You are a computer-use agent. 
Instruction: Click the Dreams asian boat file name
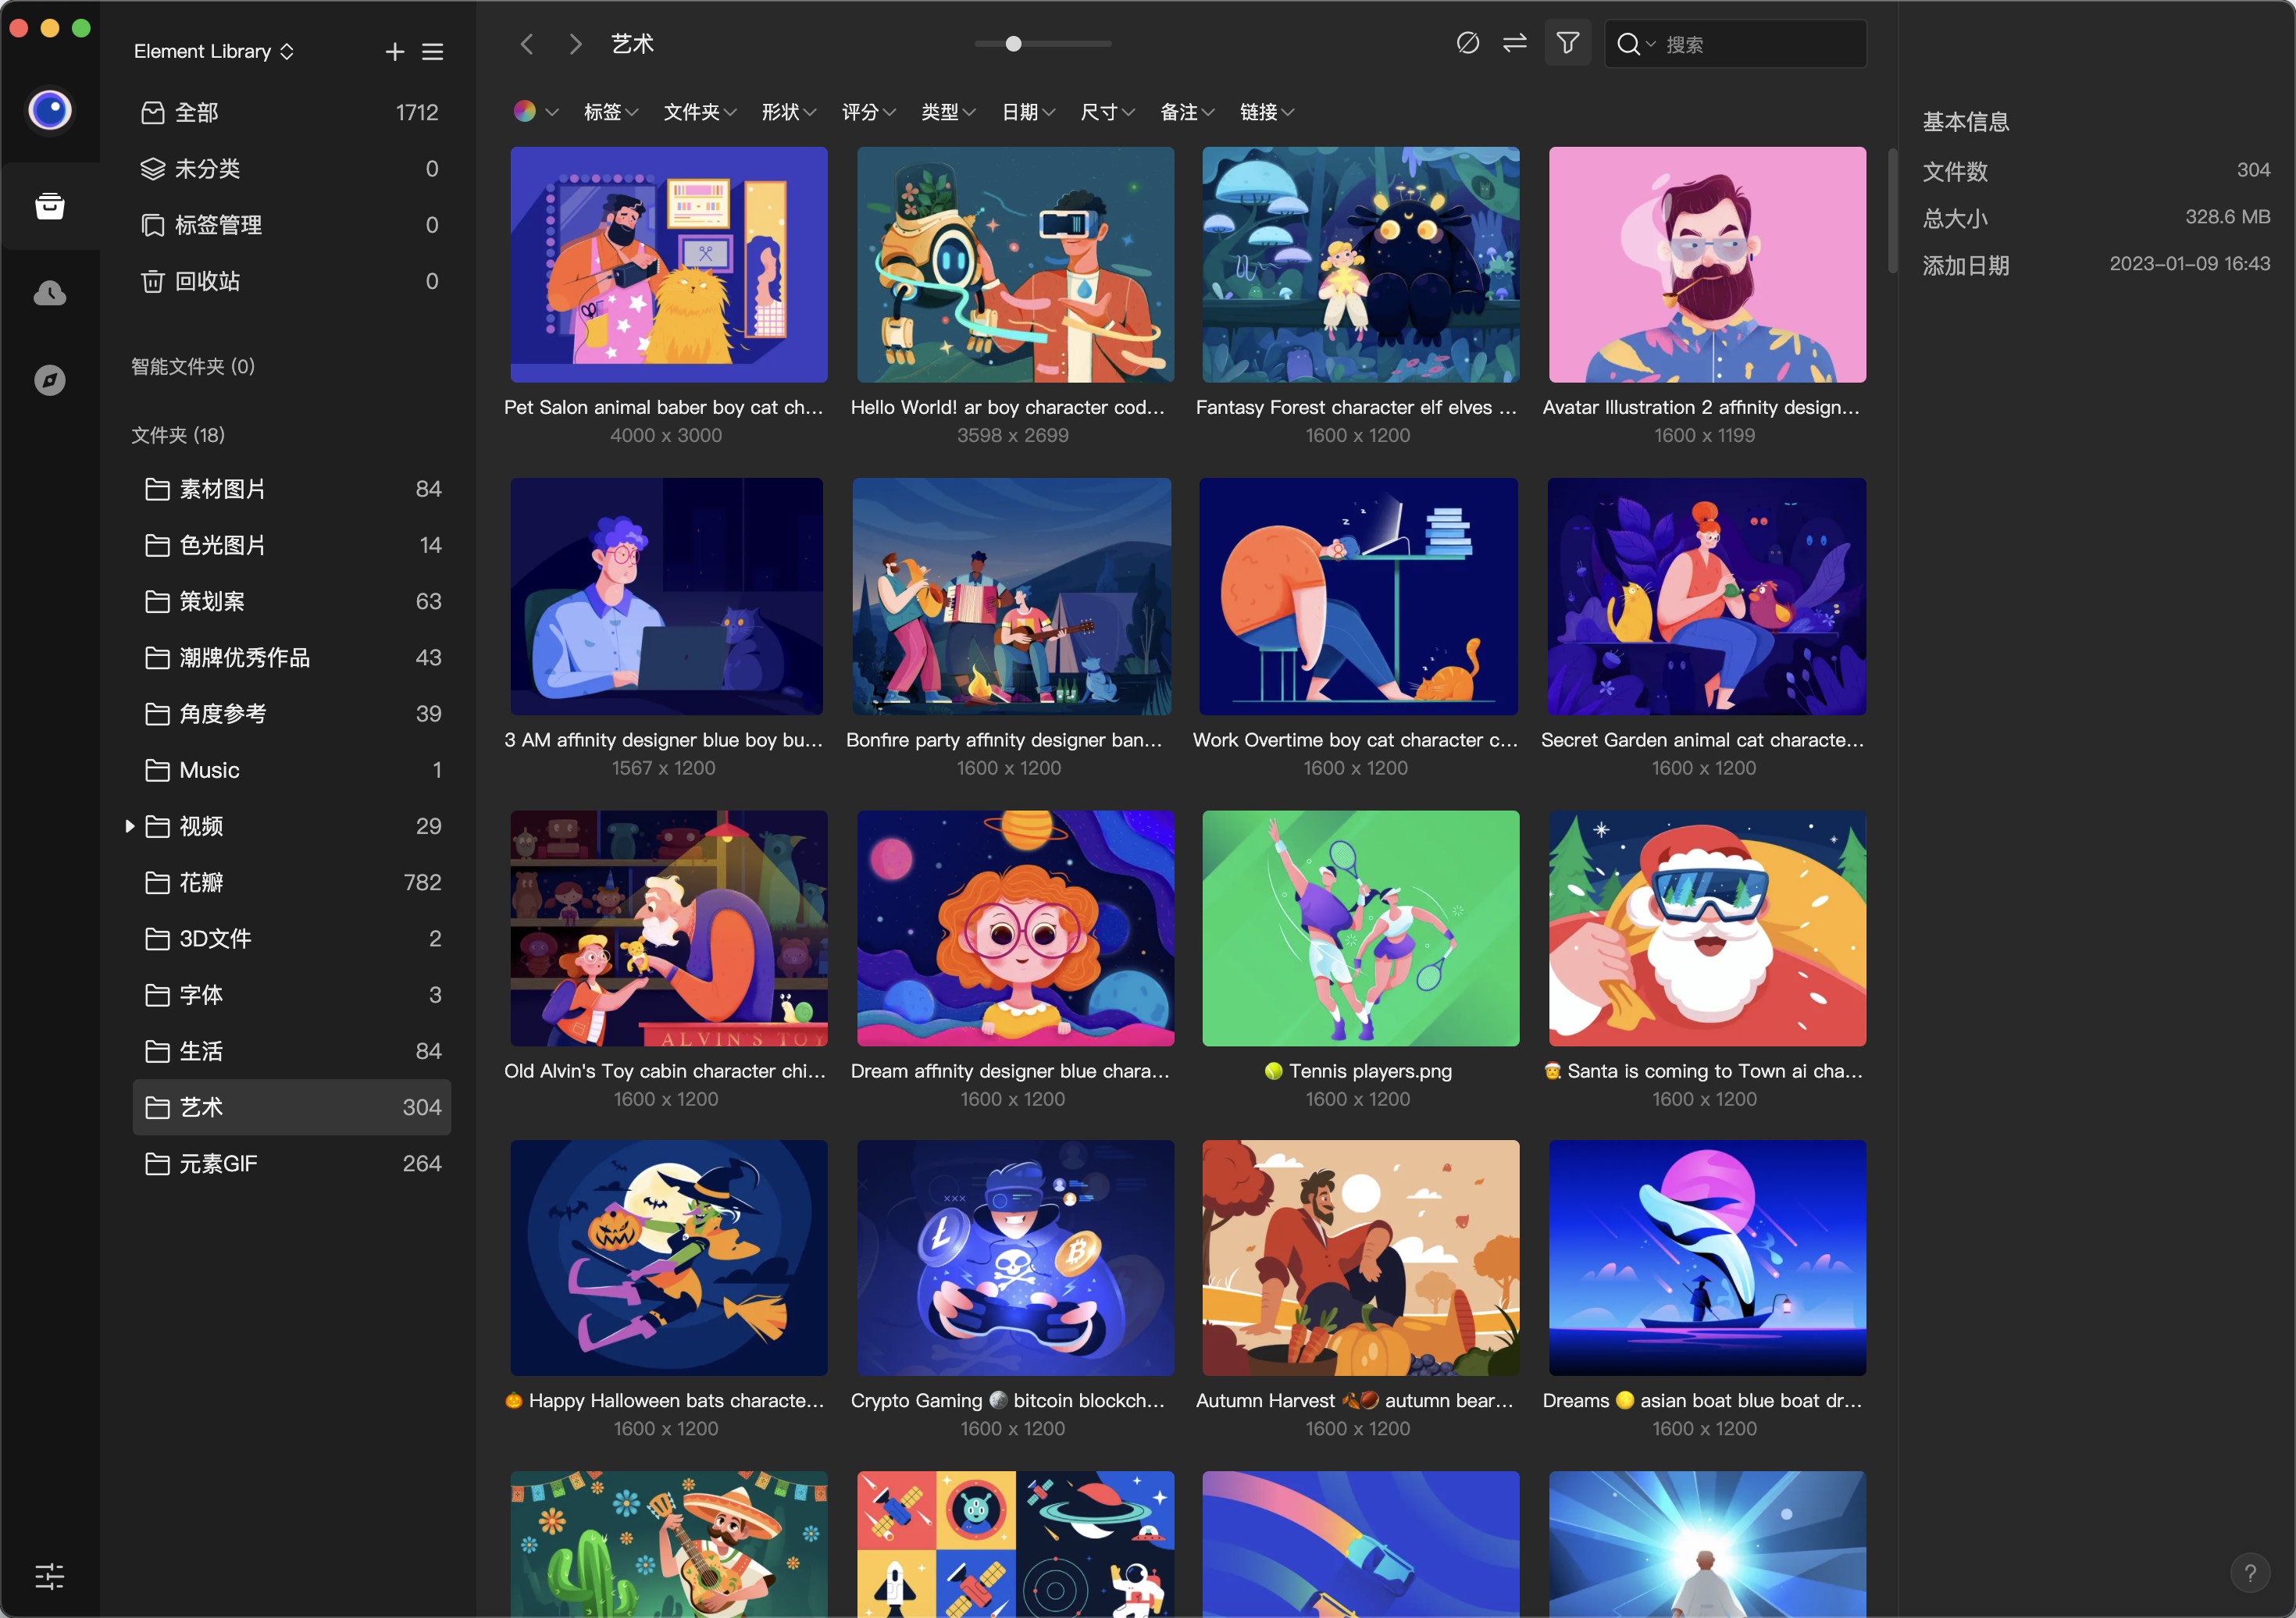pyautogui.click(x=1703, y=1400)
